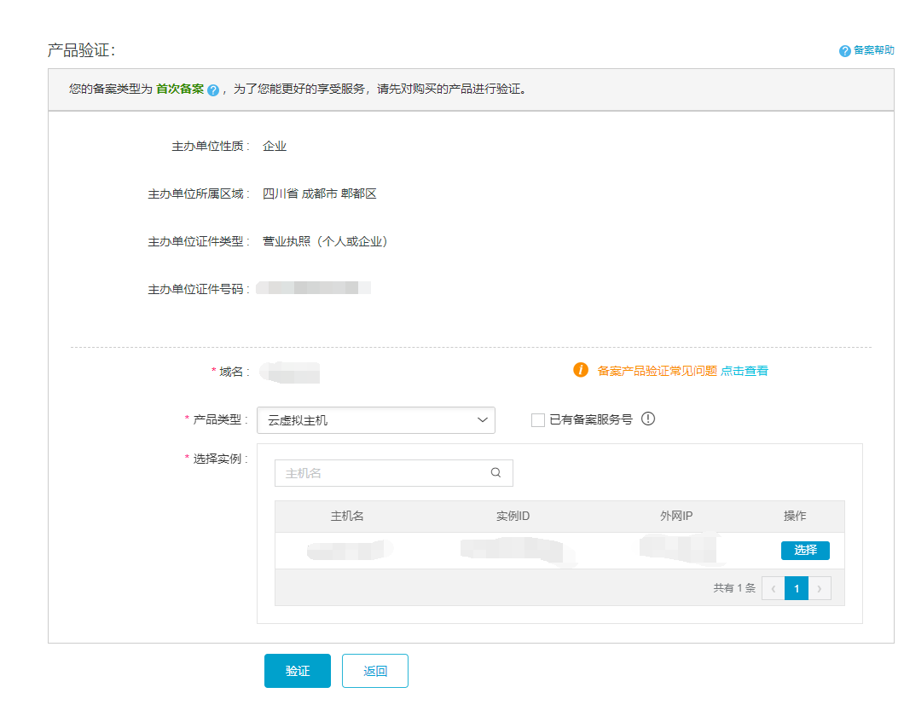
Task: Focus the 主机名 search input field
Action: [x=394, y=473]
